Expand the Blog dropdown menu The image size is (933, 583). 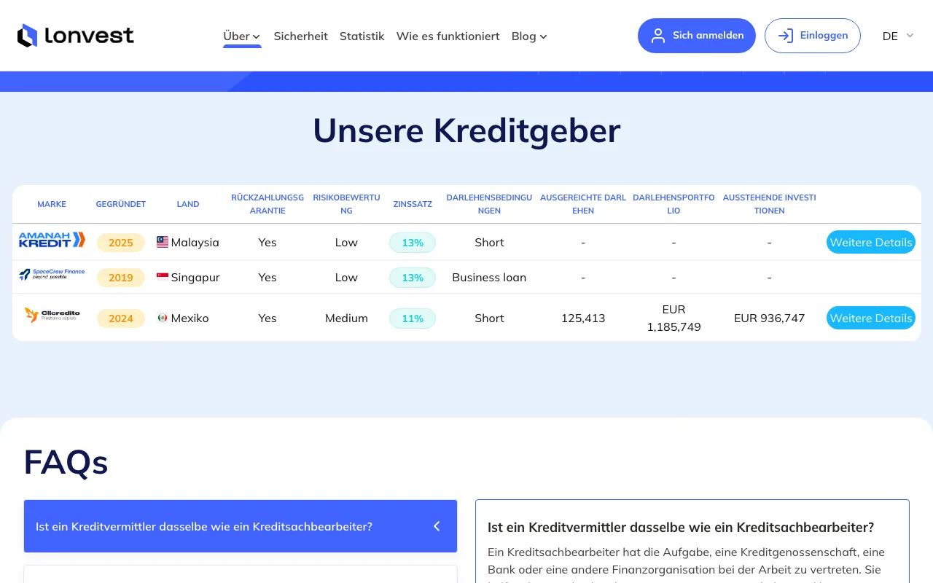click(x=530, y=36)
